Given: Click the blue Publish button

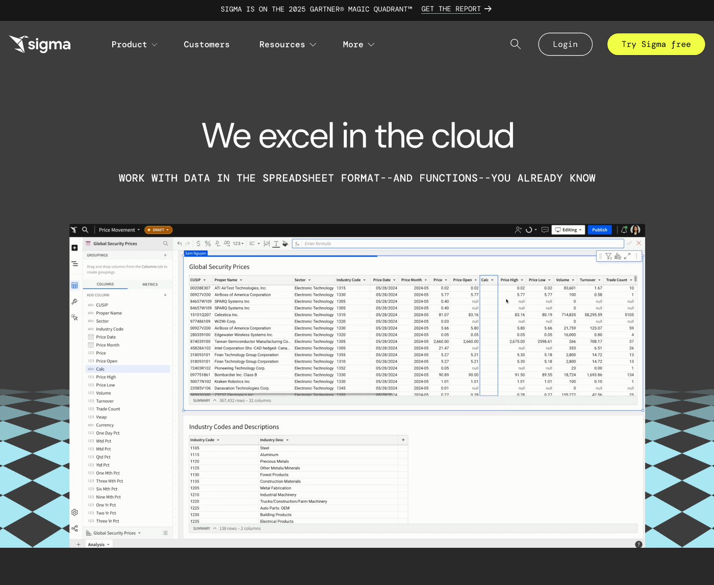Looking at the screenshot, I should 600,230.
